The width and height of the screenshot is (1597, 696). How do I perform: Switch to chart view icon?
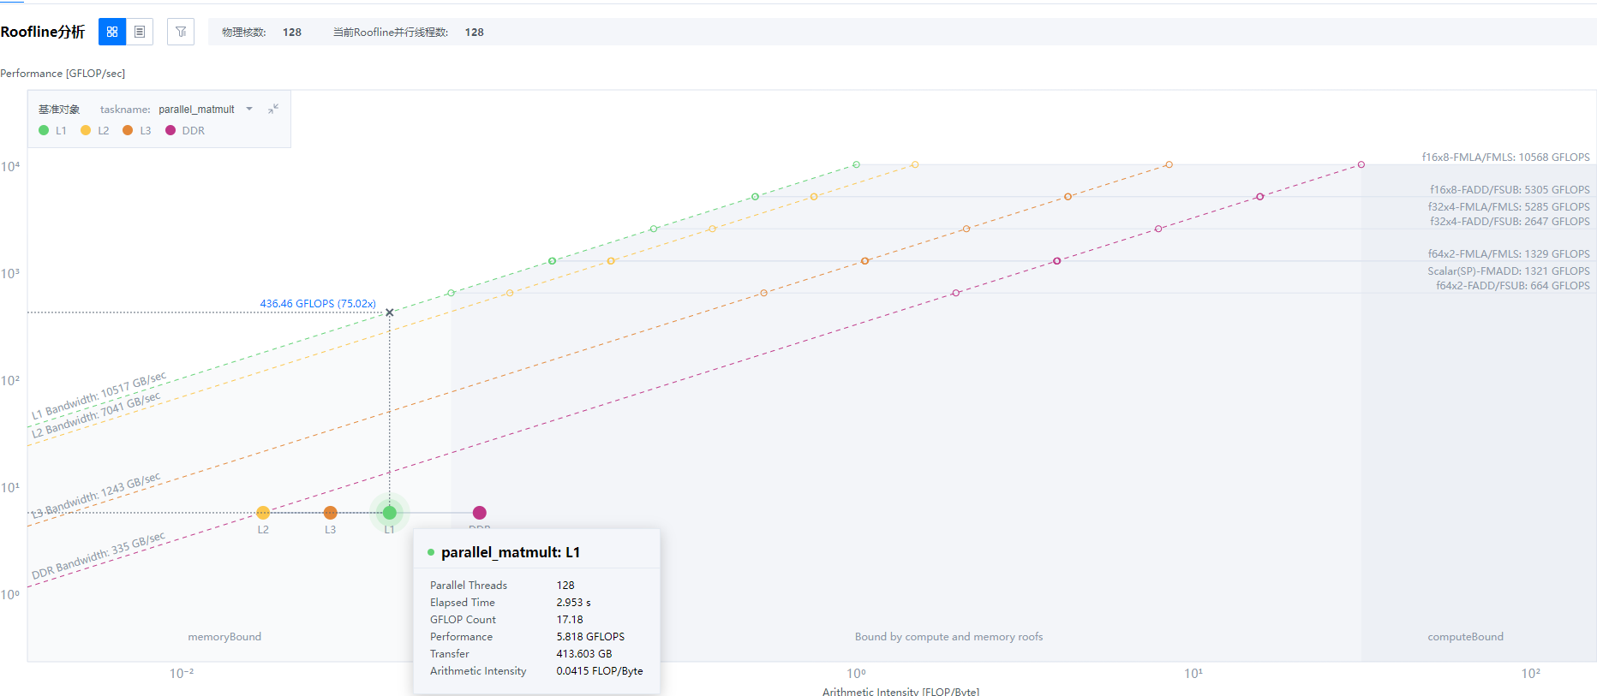pyautogui.click(x=112, y=32)
